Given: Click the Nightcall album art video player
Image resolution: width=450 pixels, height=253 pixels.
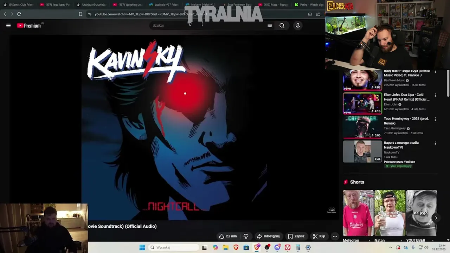Looking at the screenshot, I should click(x=174, y=128).
